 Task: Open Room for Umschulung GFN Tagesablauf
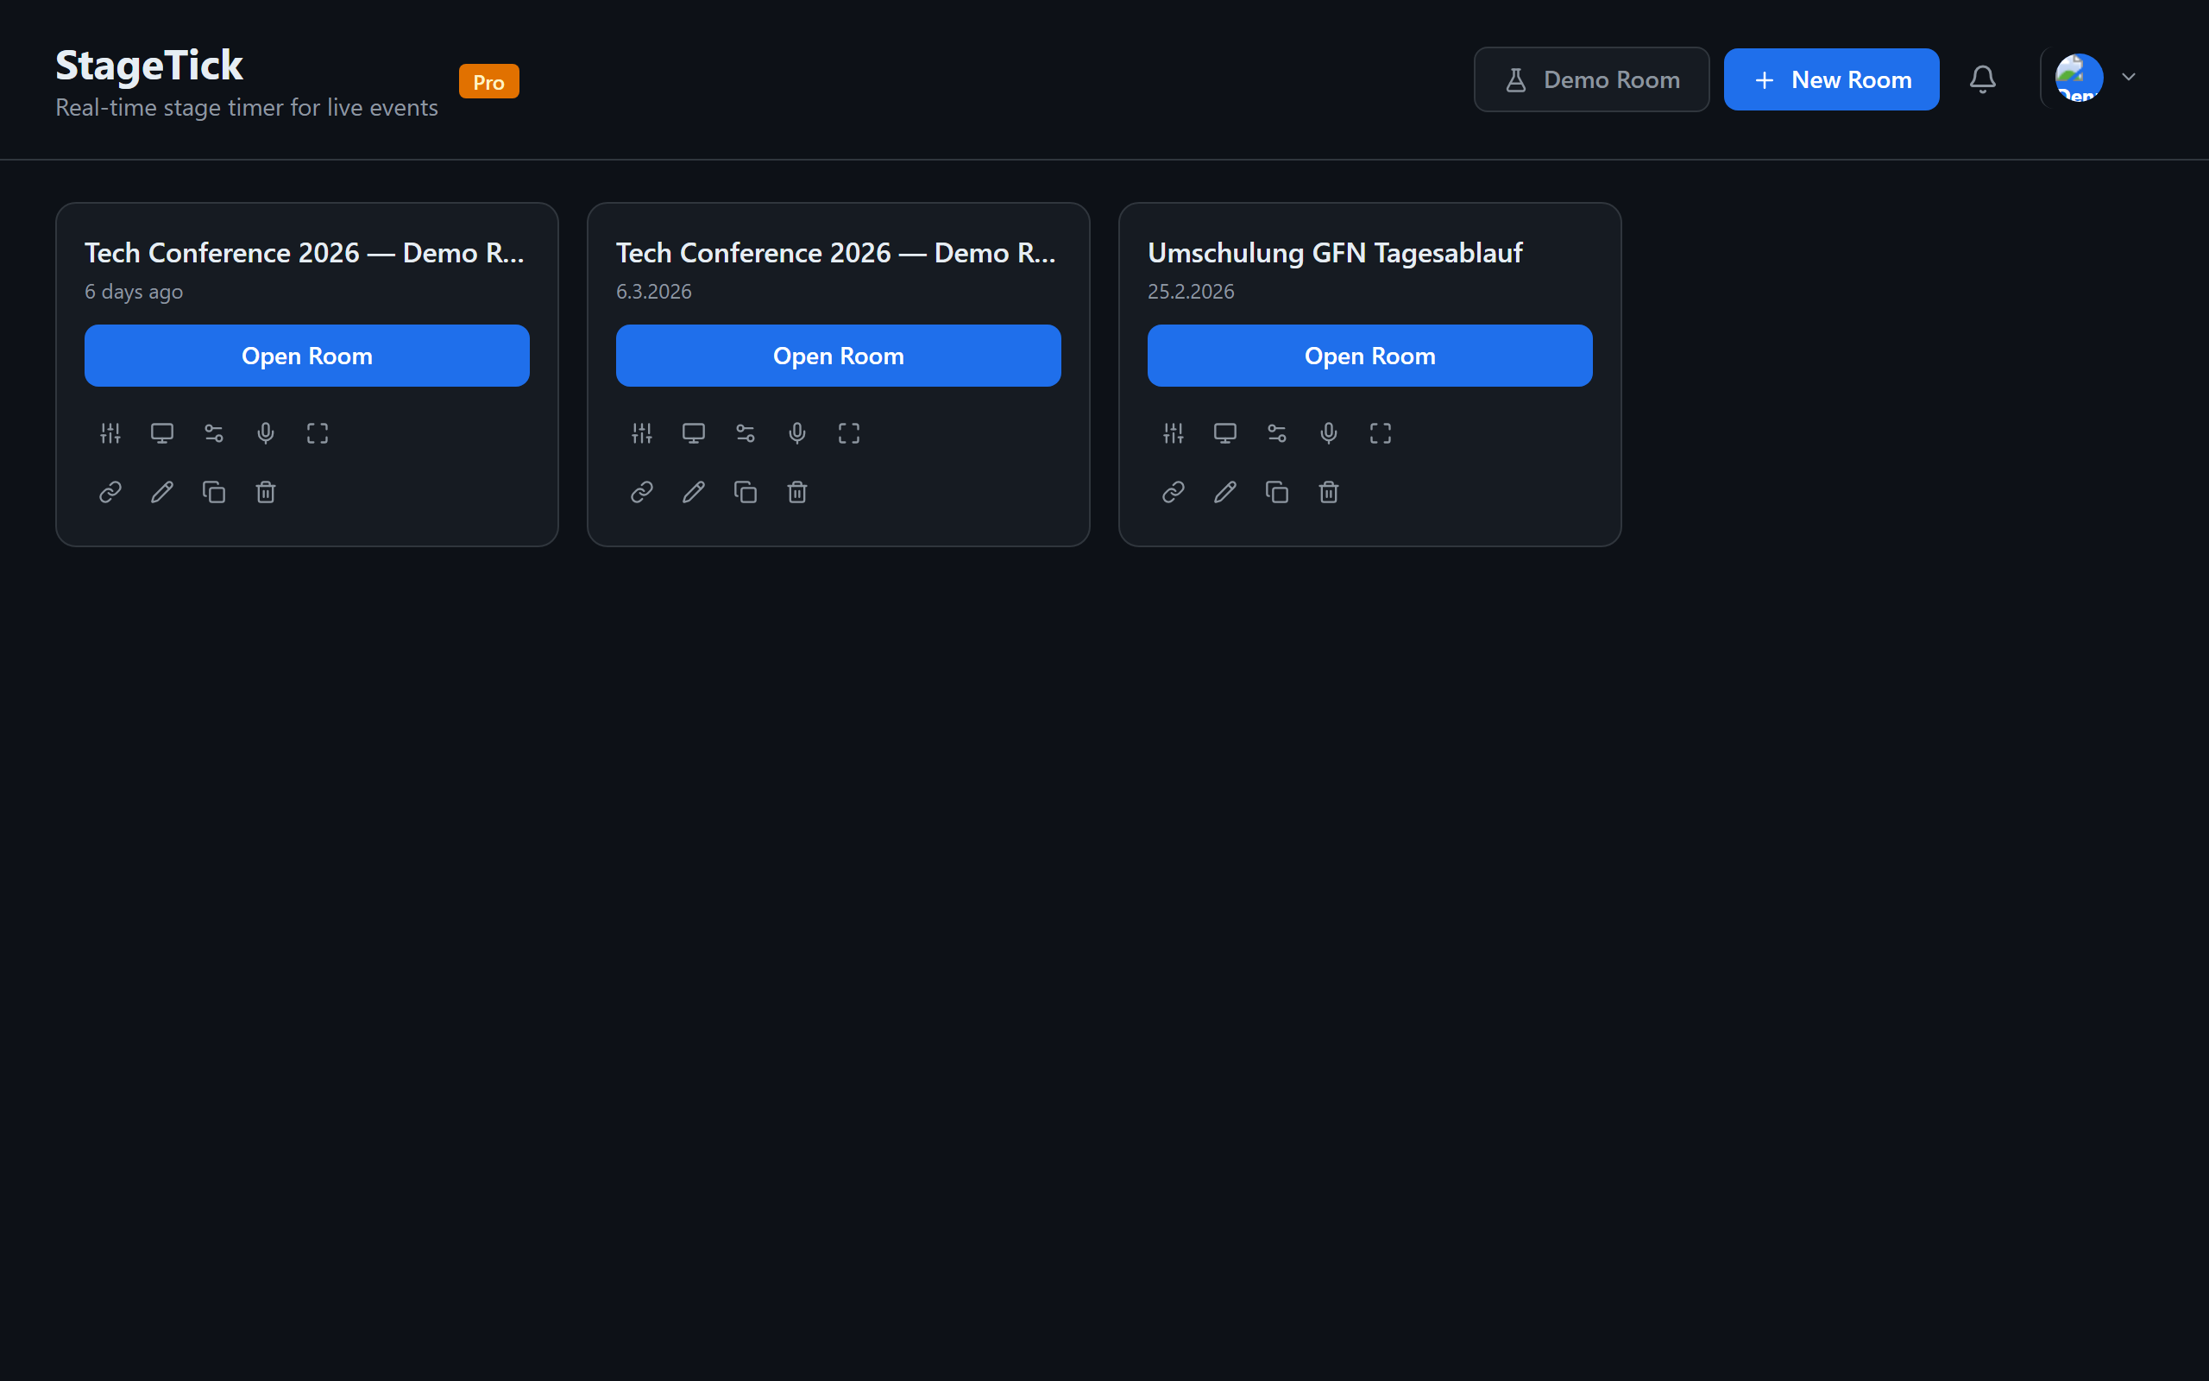1369,356
